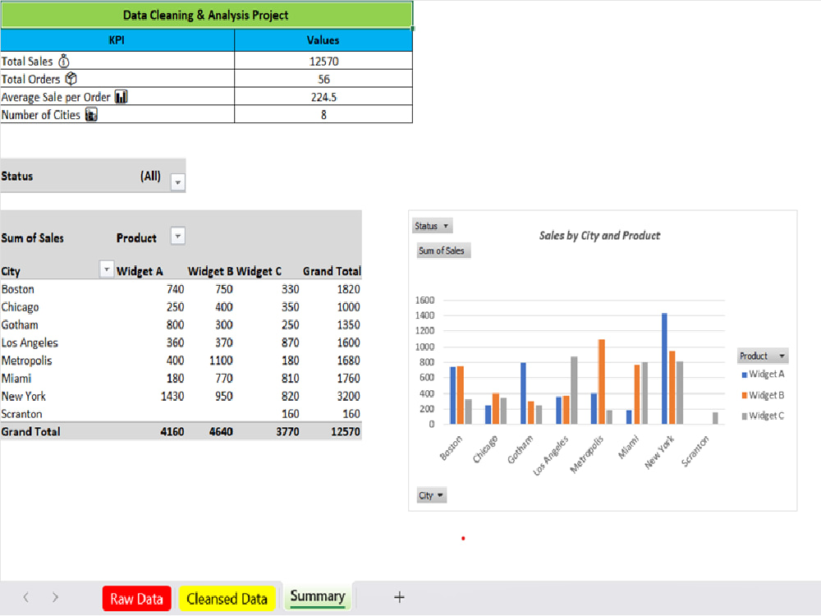Select the Widget C total 3770
The image size is (821, 616).
tap(287, 432)
